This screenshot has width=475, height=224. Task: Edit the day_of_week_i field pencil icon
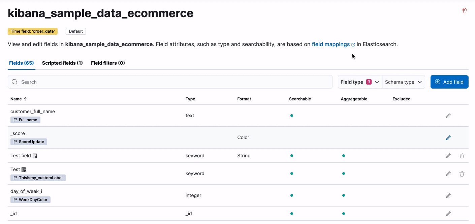[x=448, y=196]
